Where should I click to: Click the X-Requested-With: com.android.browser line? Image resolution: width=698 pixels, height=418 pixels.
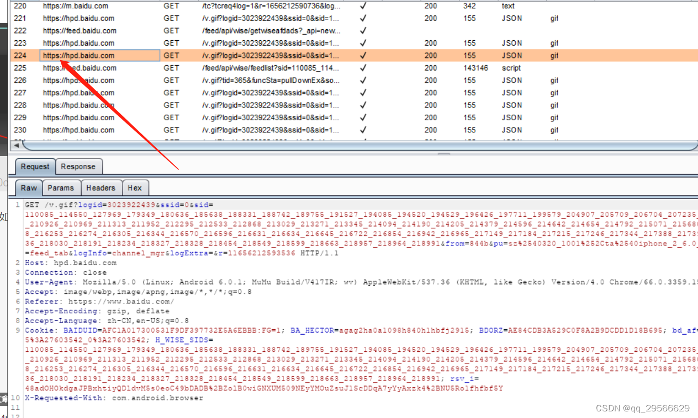114,398
